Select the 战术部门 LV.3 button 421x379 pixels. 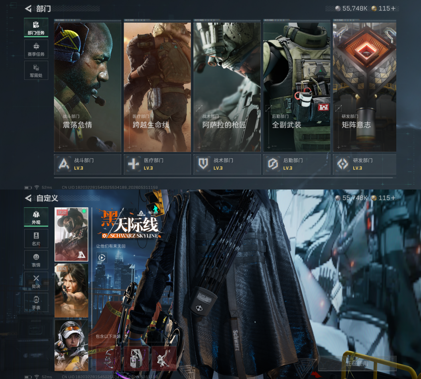(x=227, y=164)
